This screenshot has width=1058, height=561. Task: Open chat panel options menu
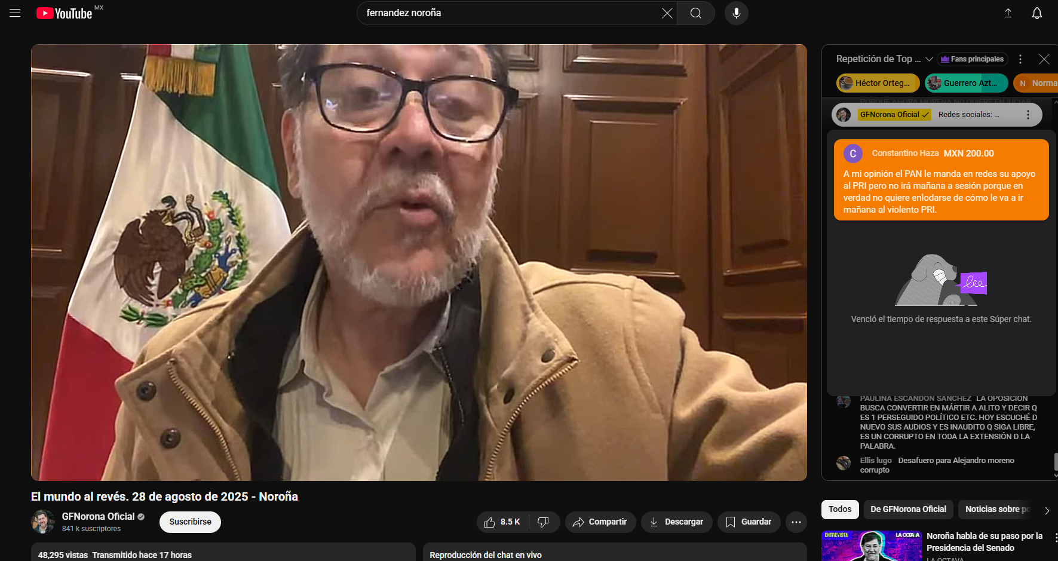coord(1020,59)
